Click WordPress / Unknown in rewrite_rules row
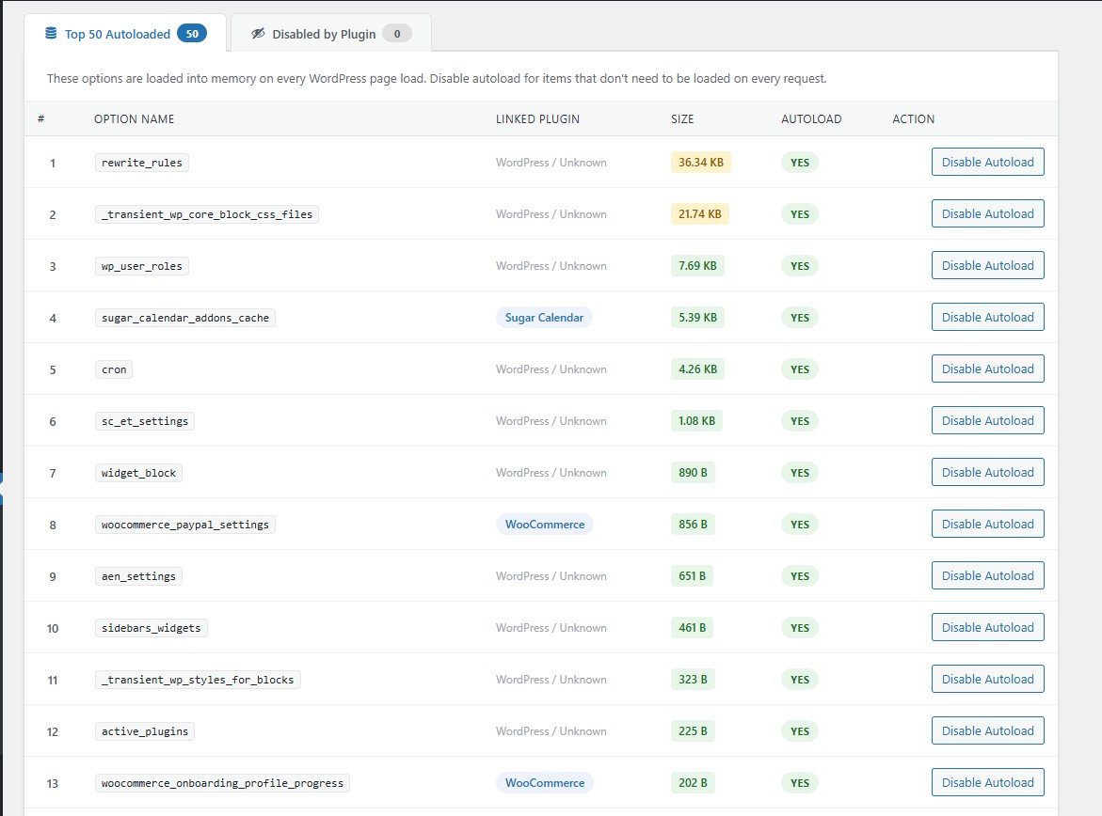Screen dimensions: 1102x816 pos(551,163)
